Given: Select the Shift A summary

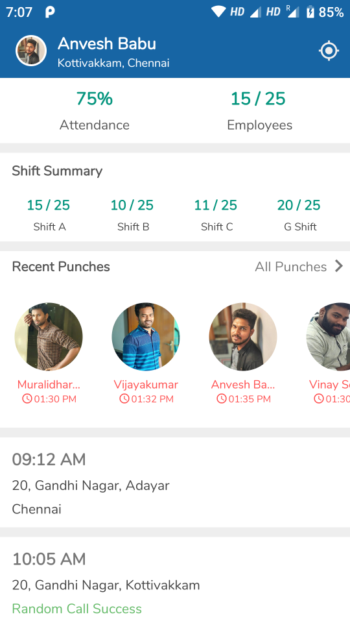Looking at the screenshot, I should pyautogui.click(x=49, y=215).
